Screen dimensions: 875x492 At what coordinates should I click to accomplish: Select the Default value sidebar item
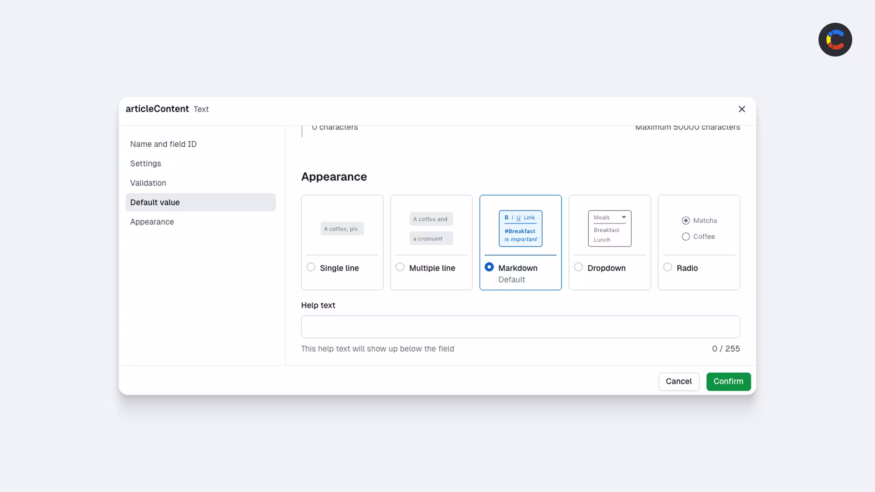tap(201, 202)
